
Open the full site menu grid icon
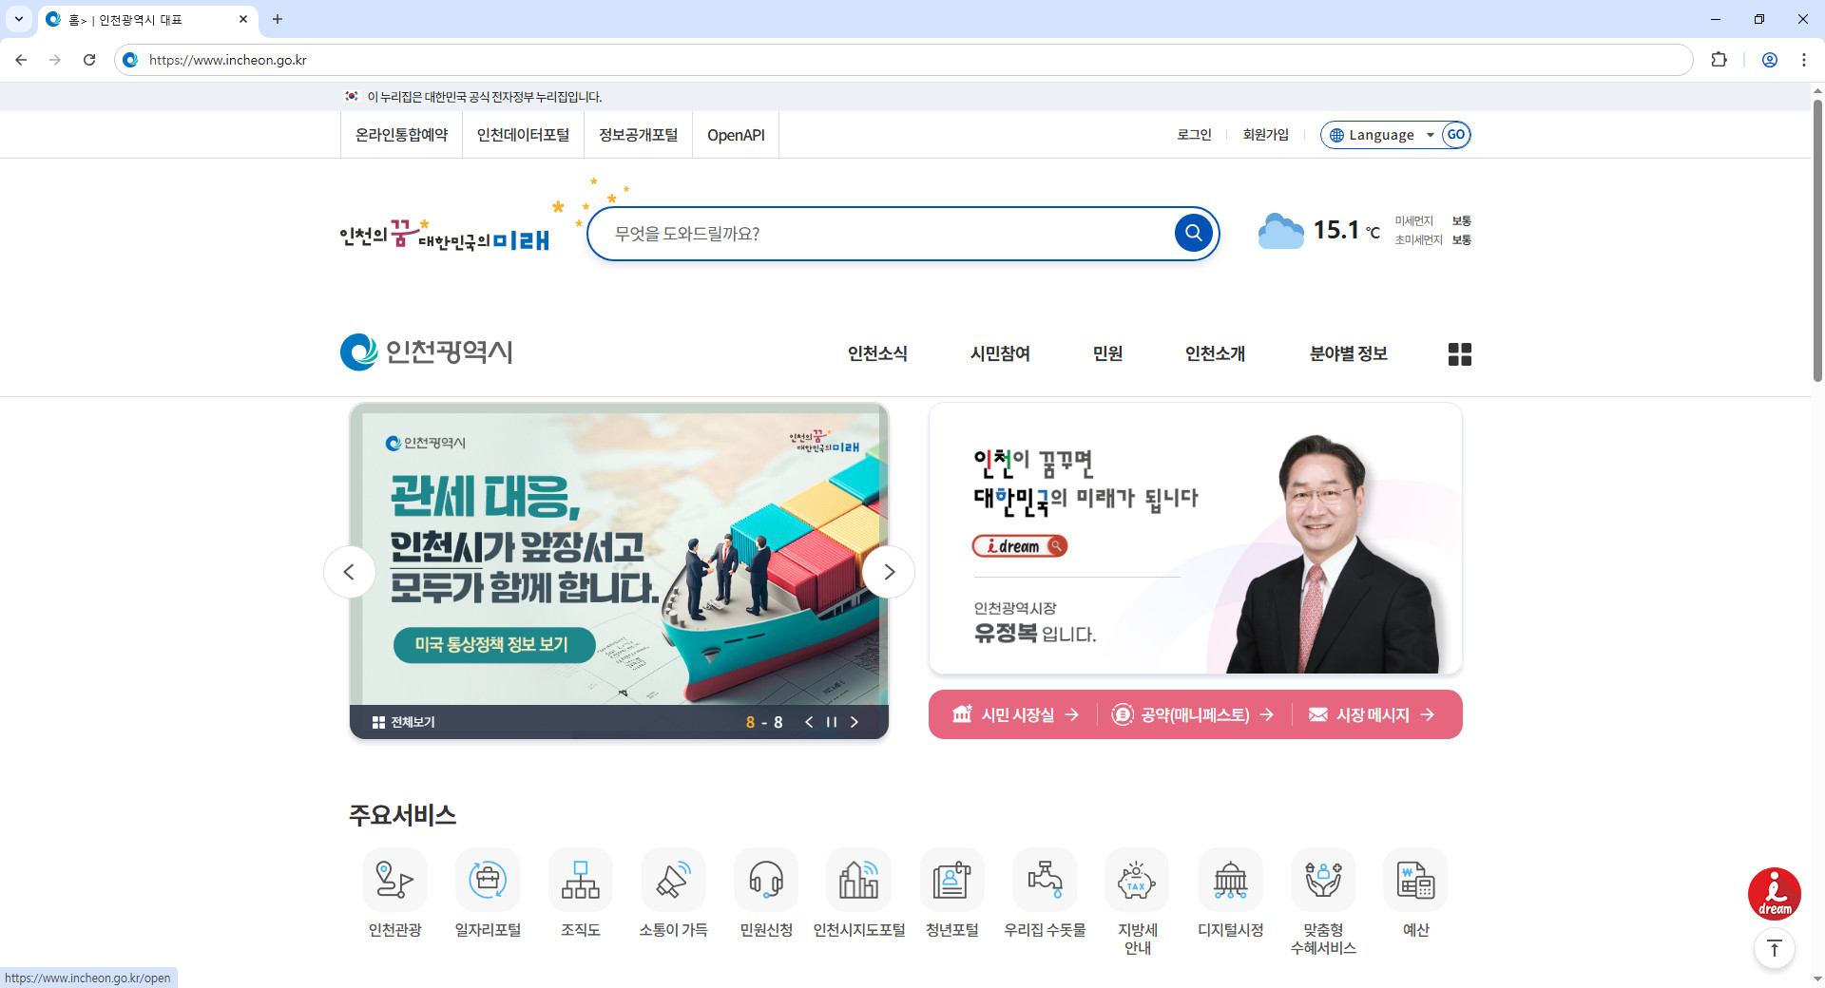point(1459,353)
